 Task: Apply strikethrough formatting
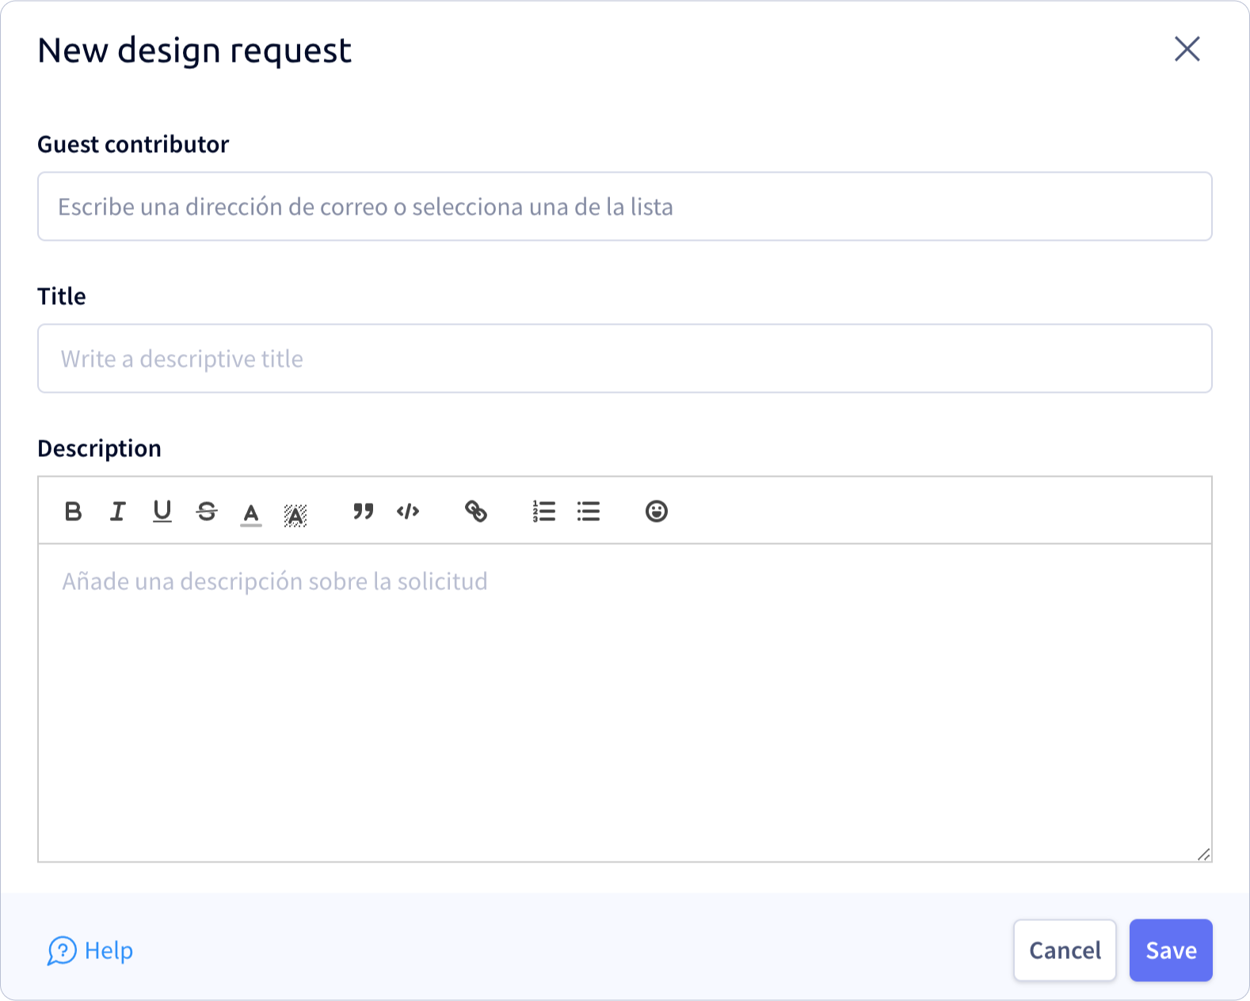[x=207, y=512]
